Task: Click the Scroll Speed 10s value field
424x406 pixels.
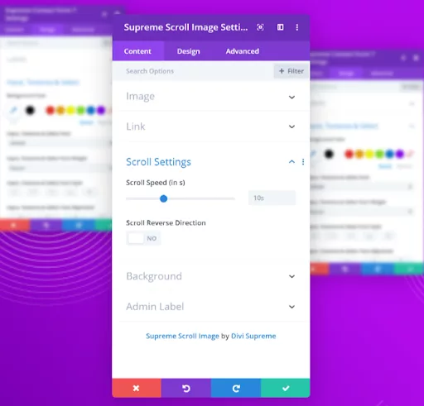Action: [272, 198]
